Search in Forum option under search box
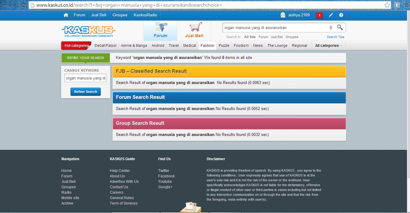 pos(263,37)
